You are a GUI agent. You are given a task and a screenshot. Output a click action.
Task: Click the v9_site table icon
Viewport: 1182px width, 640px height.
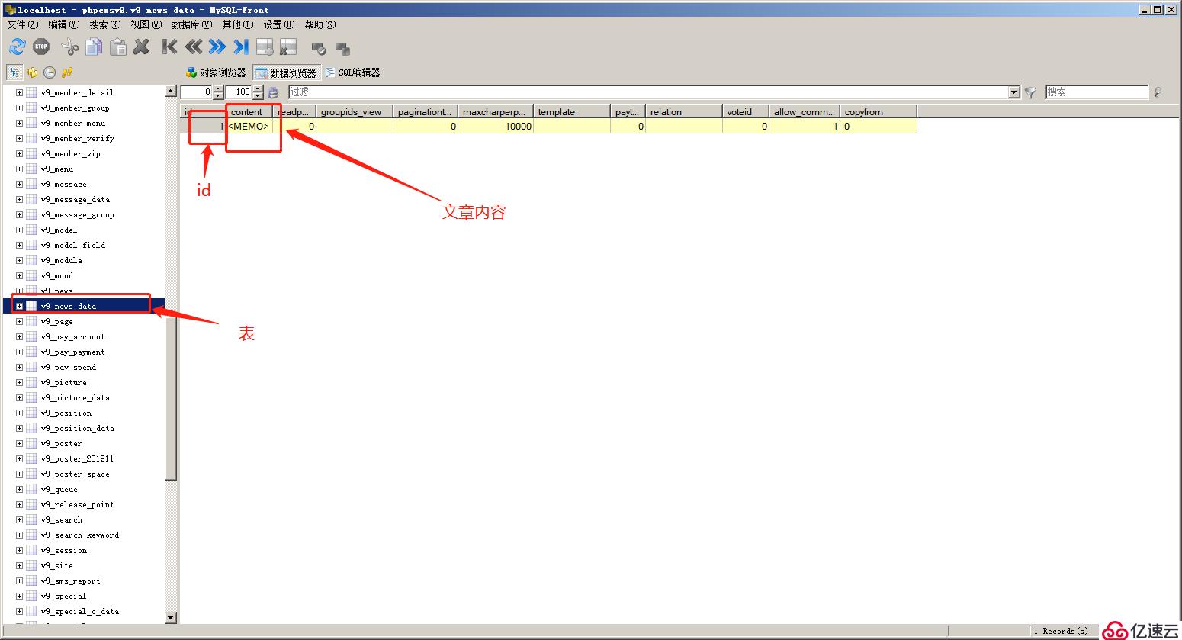click(x=31, y=565)
